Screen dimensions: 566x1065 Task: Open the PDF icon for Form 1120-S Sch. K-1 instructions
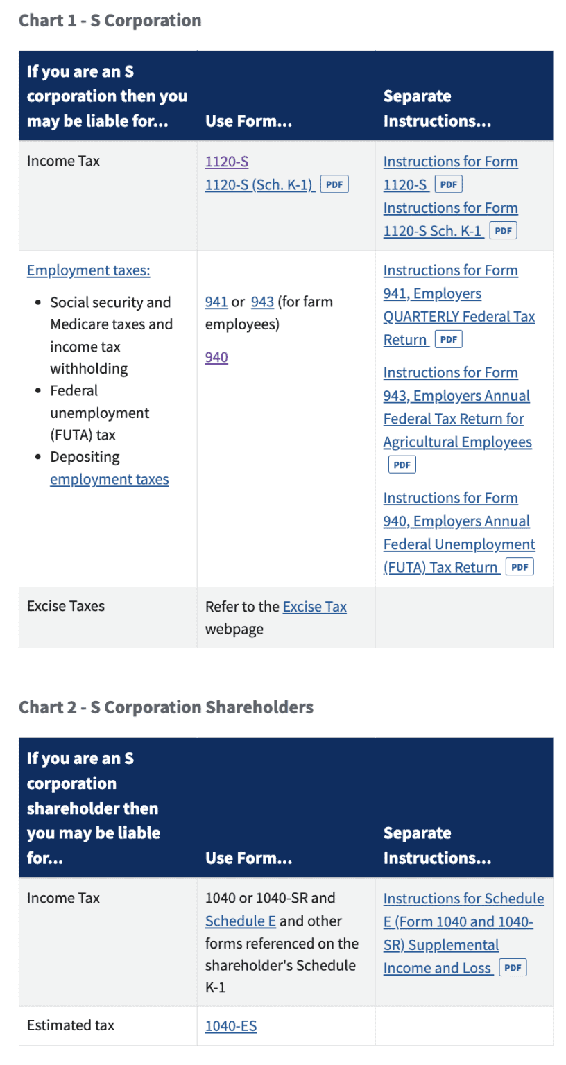coord(503,230)
